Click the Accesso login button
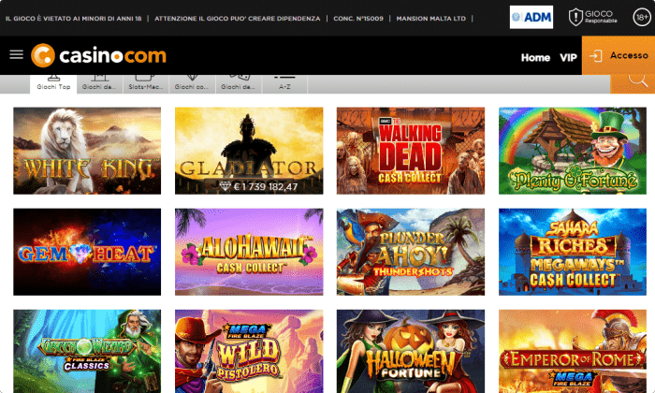This screenshot has height=393, width=655. pyautogui.click(x=619, y=55)
